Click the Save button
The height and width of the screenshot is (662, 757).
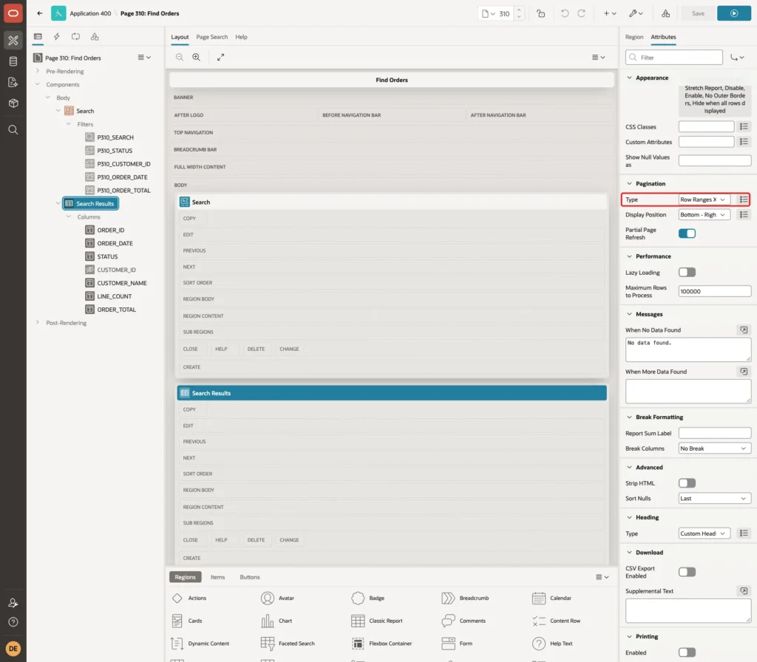[x=698, y=13]
